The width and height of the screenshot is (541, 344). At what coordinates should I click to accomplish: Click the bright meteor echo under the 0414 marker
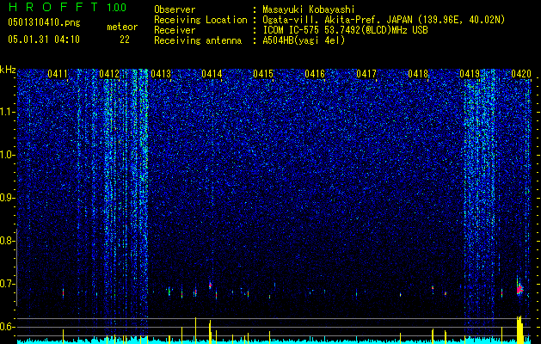[210, 286]
